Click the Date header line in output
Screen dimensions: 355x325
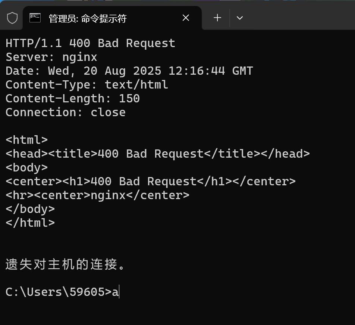(x=129, y=71)
